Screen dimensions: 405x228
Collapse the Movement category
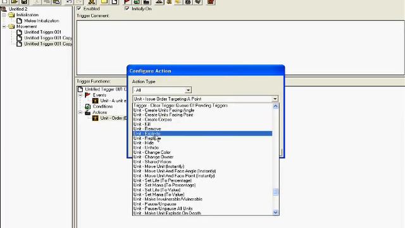coord(4,27)
